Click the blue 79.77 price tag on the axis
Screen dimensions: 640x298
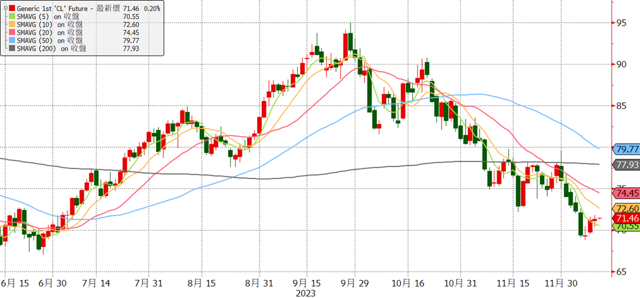626,149
